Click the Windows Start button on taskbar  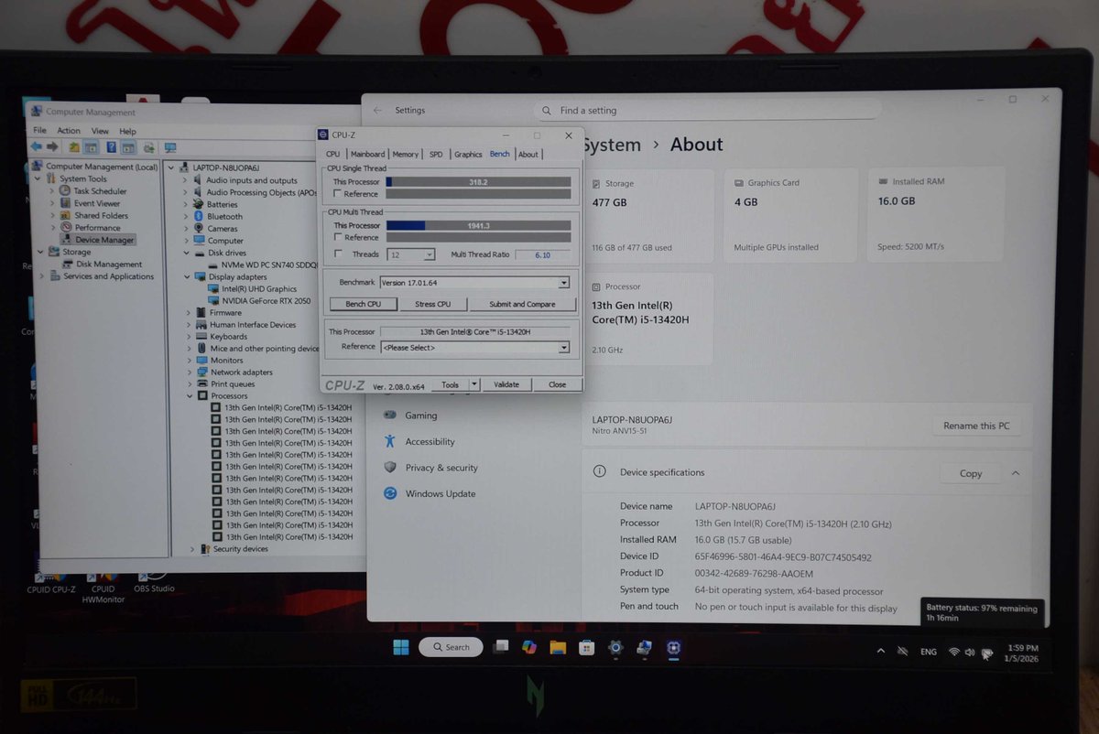(401, 647)
